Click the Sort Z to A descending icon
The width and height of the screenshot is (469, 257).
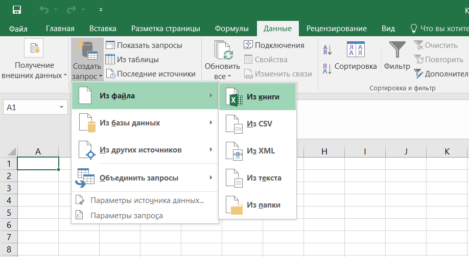click(x=327, y=68)
